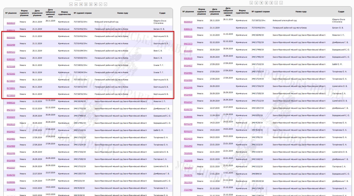Go to page 4 in left pagination
The width and height of the screenshot is (354, 196).
pyautogui.click(x=95, y=4)
